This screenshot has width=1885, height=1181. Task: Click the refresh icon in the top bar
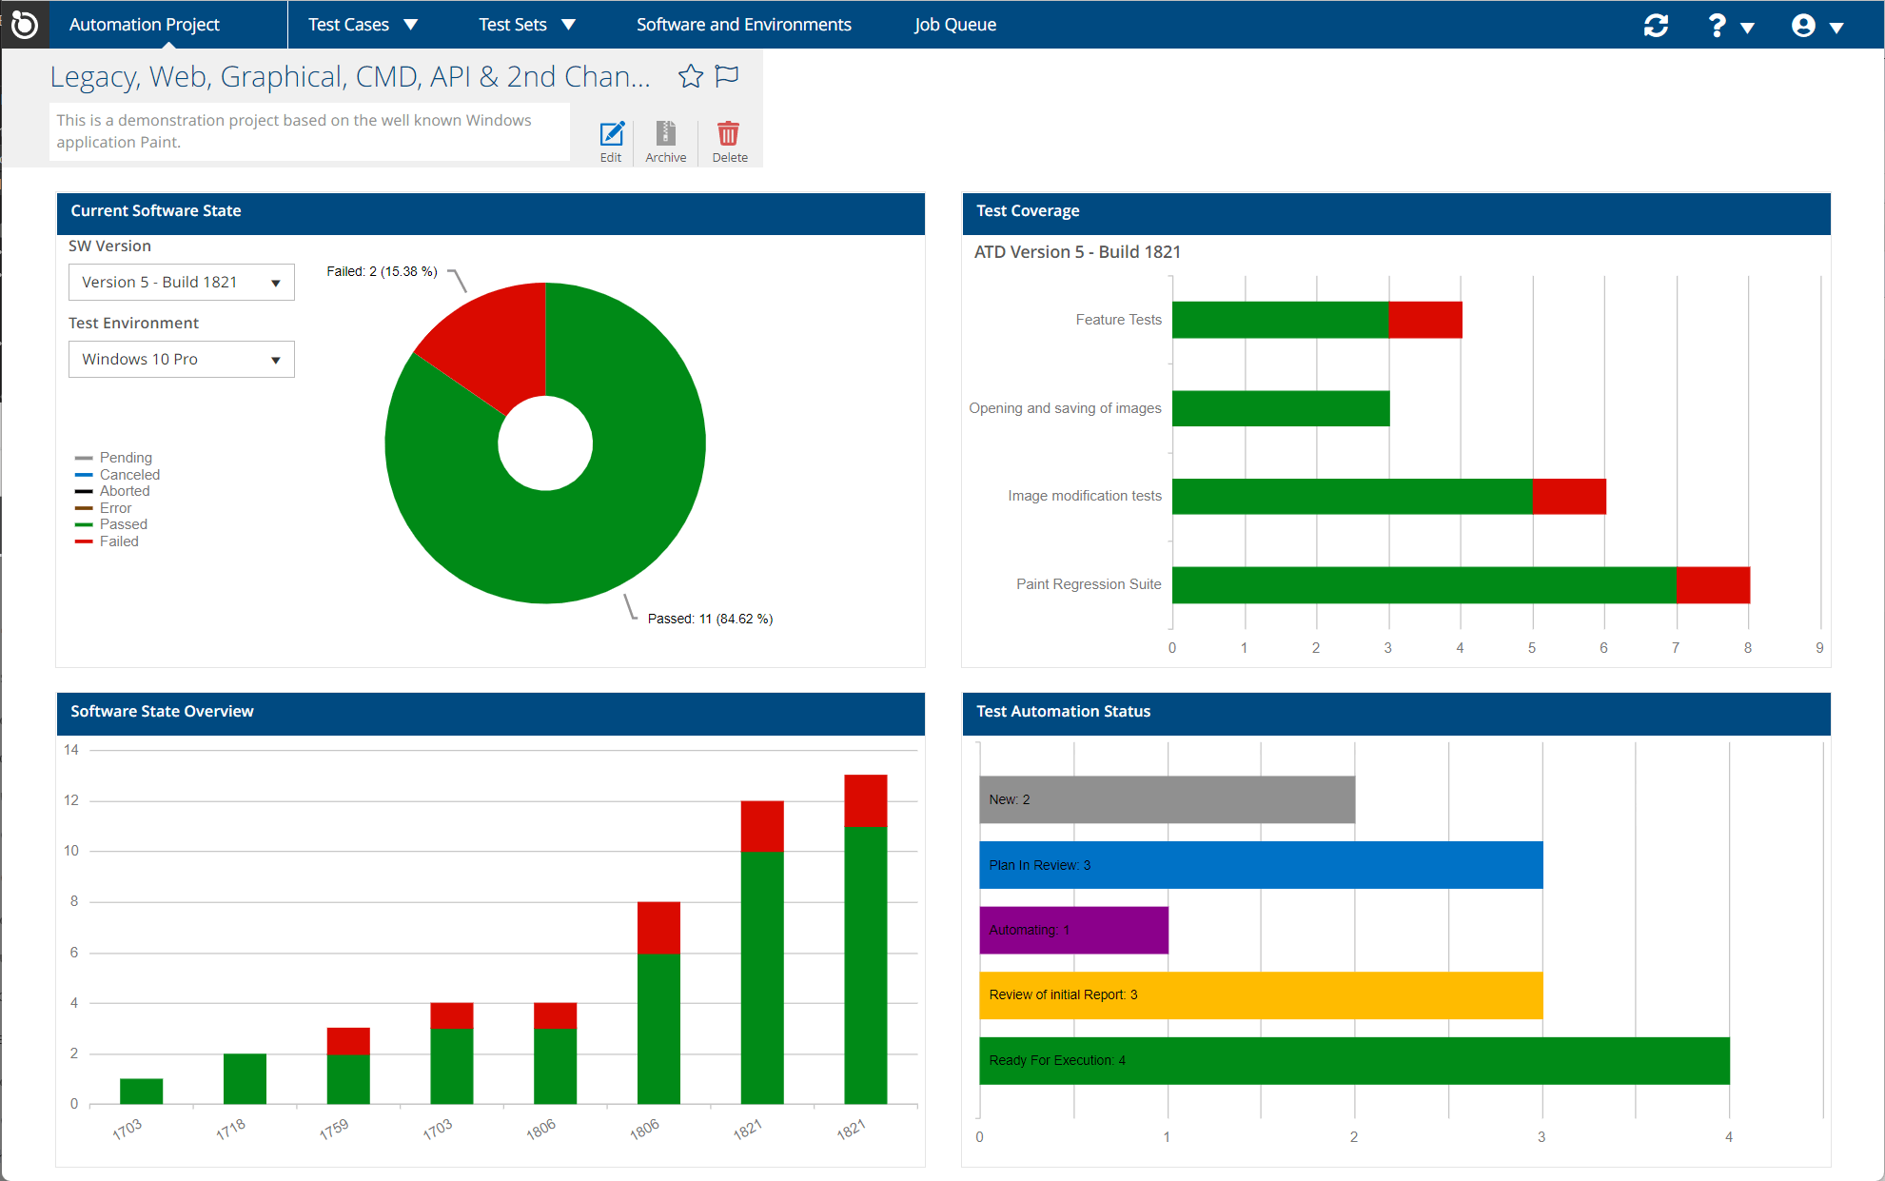(x=1656, y=26)
